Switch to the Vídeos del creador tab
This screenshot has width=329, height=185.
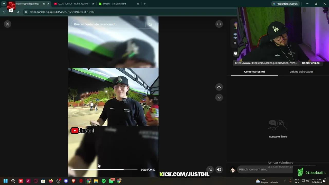pyautogui.click(x=301, y=72)
